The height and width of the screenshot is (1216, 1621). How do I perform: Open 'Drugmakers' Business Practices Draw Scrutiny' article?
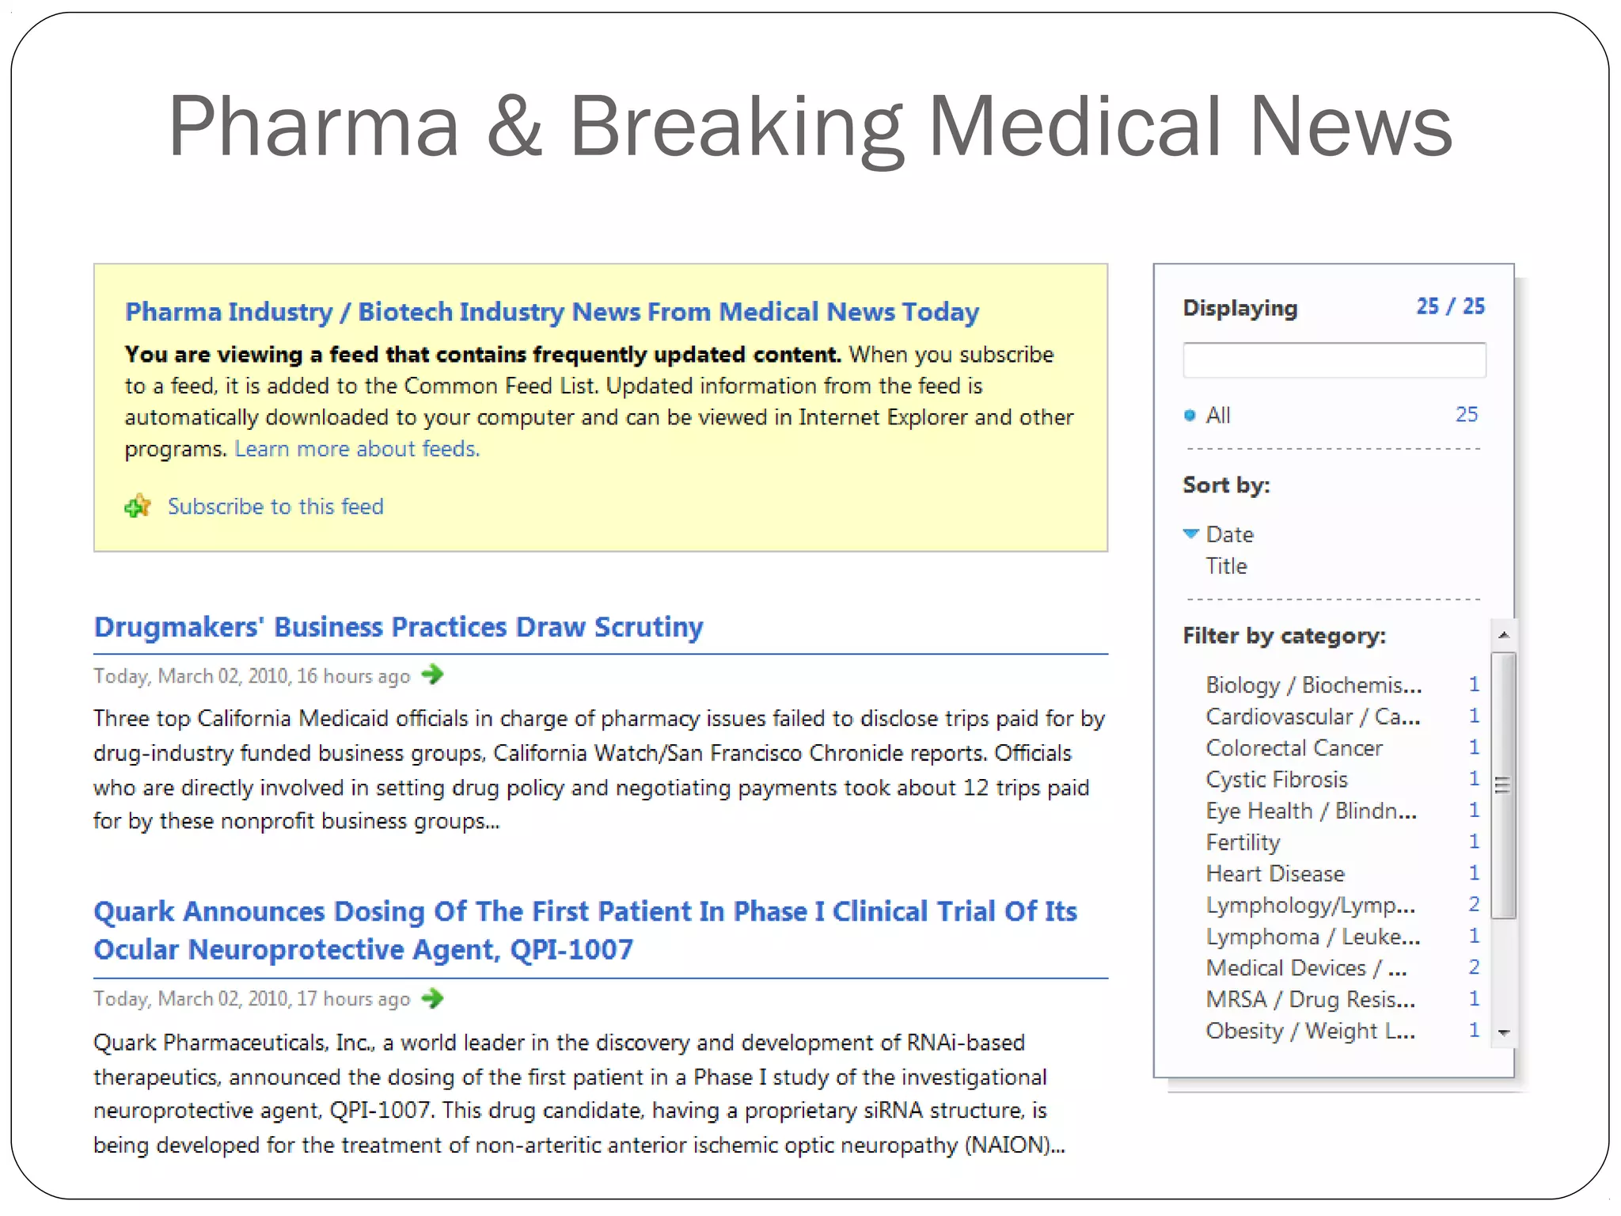(x=398, y=627)
